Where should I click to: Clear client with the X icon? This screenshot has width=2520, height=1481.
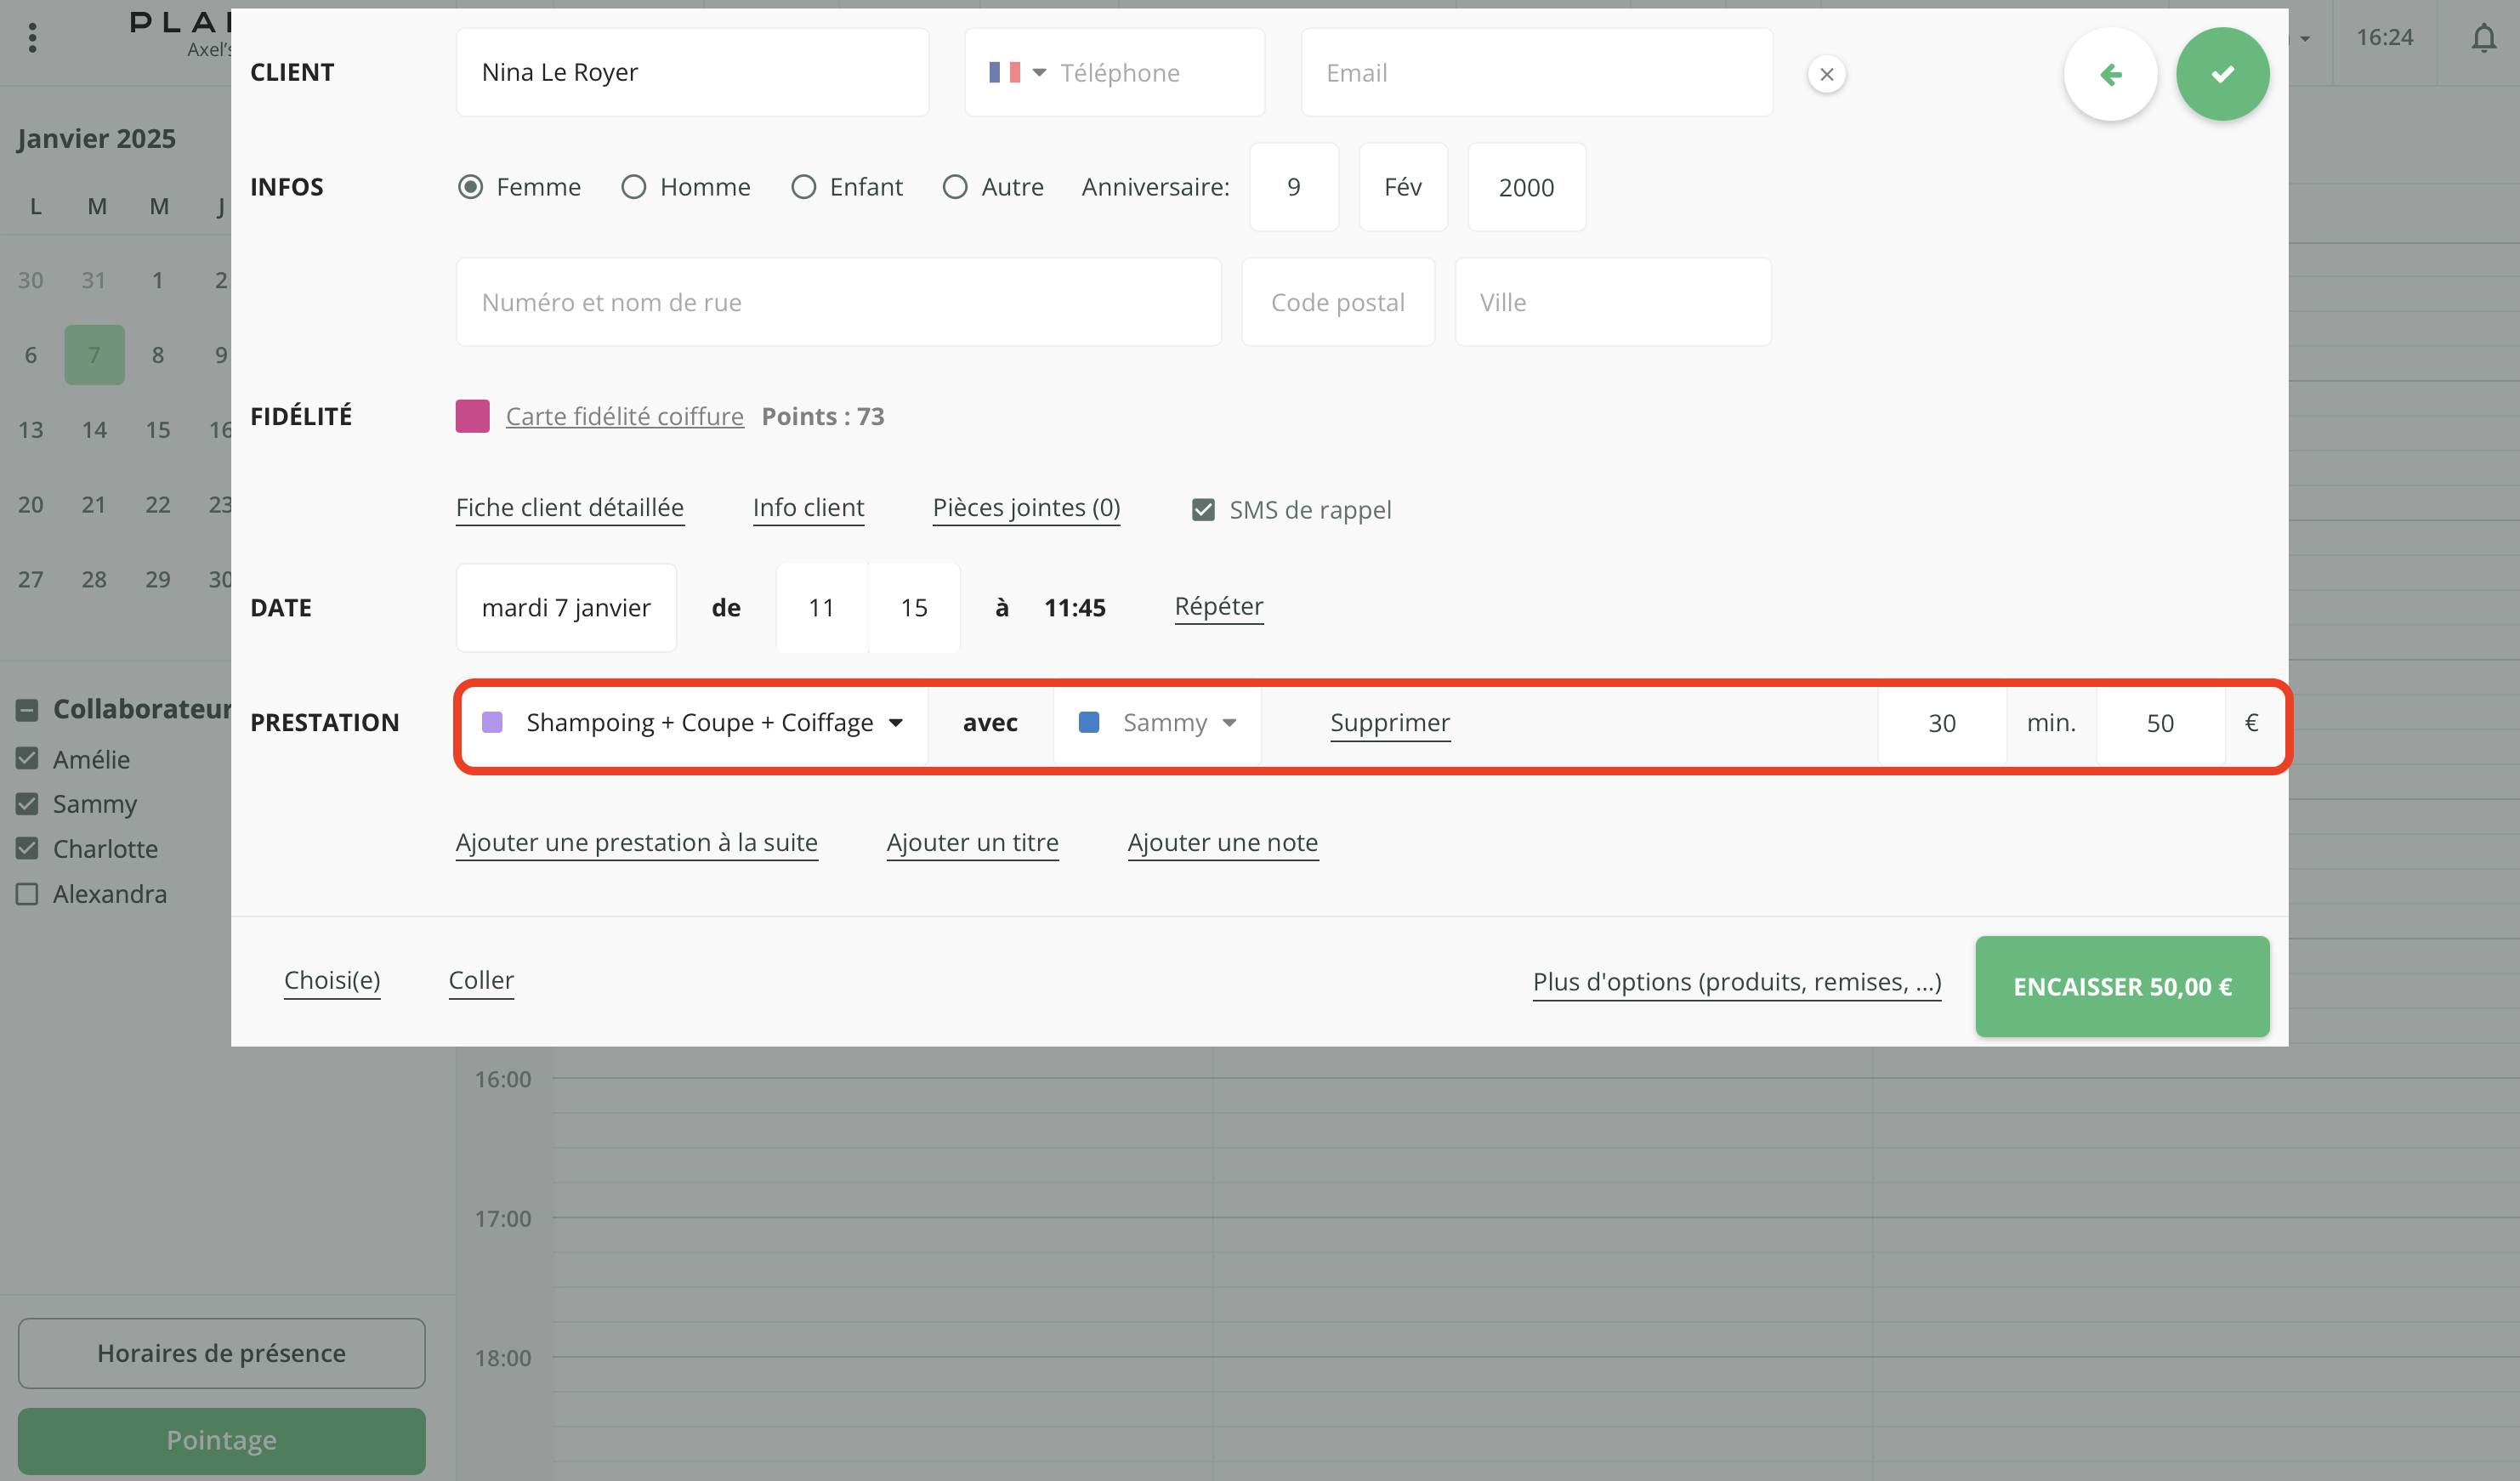click(1826, 74)
